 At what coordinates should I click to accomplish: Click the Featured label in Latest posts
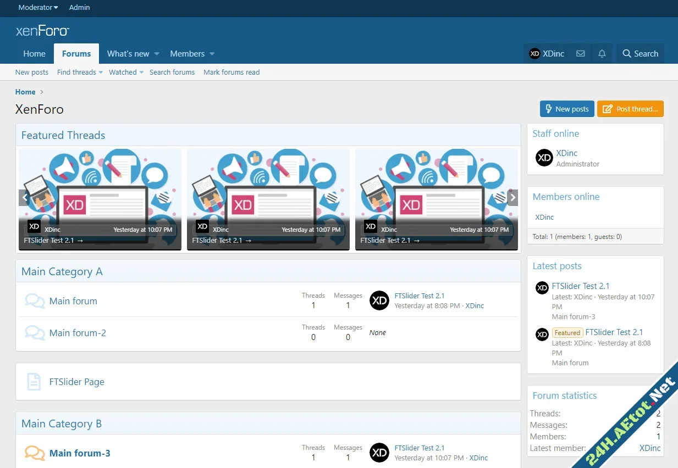point(567,332)
